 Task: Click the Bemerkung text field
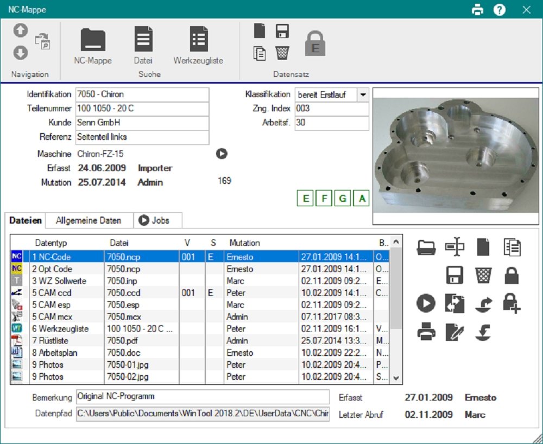pos(202,397)
